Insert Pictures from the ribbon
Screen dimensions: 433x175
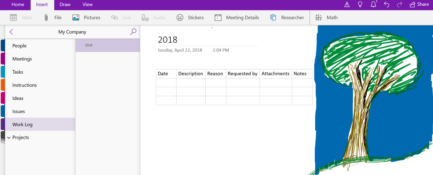(x=76, y=17)
